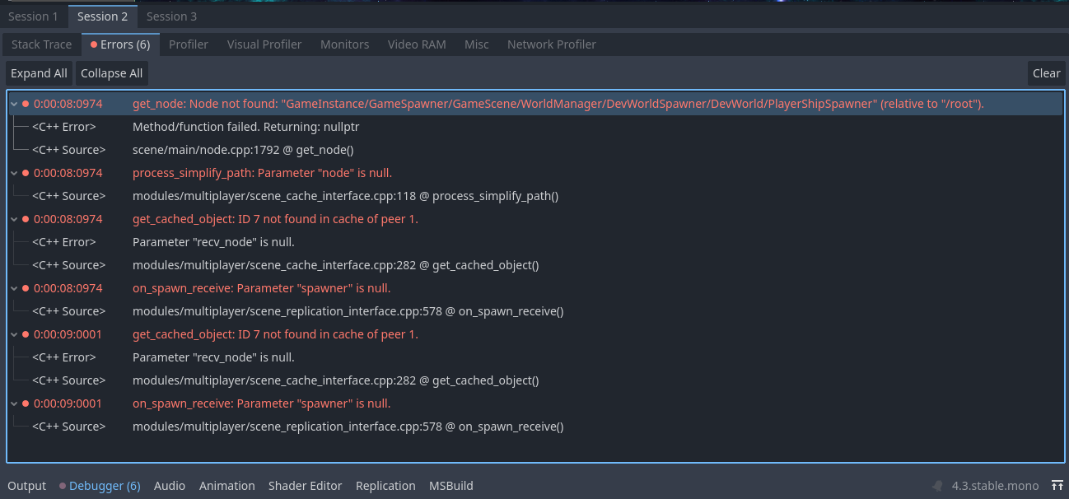This screenshot has height=499, width=1069.
Task: Clear the error list
Action: (1046, 73)
